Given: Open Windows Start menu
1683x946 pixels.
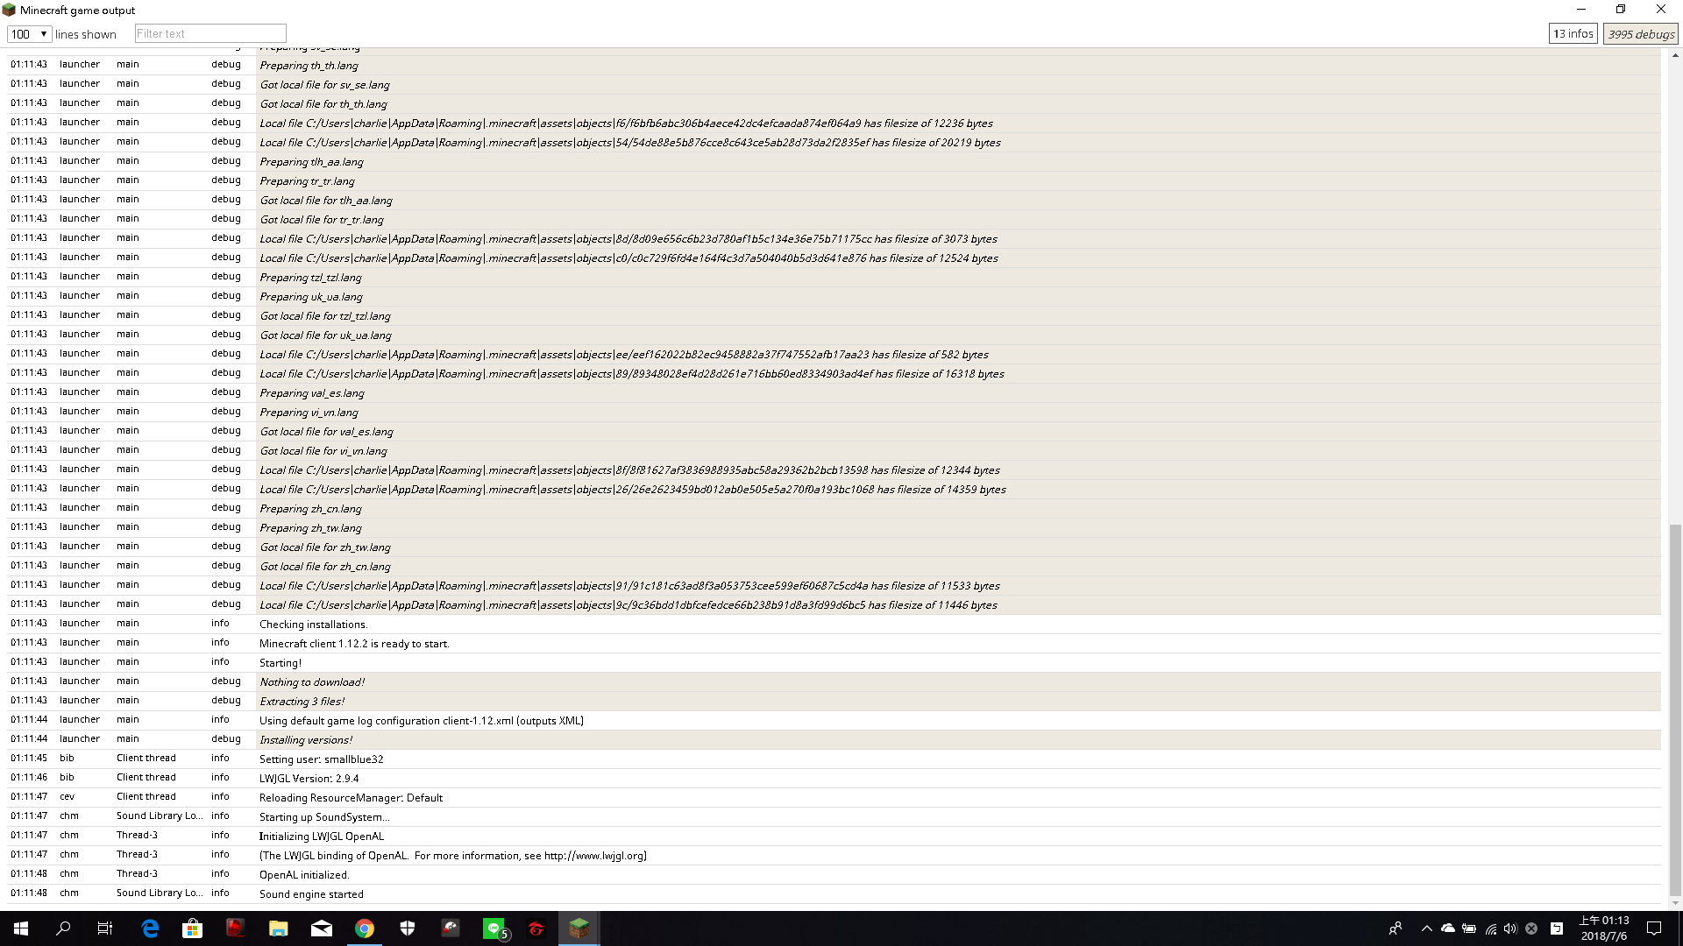Looking at the screenshot, I should (x=21, y=928).
